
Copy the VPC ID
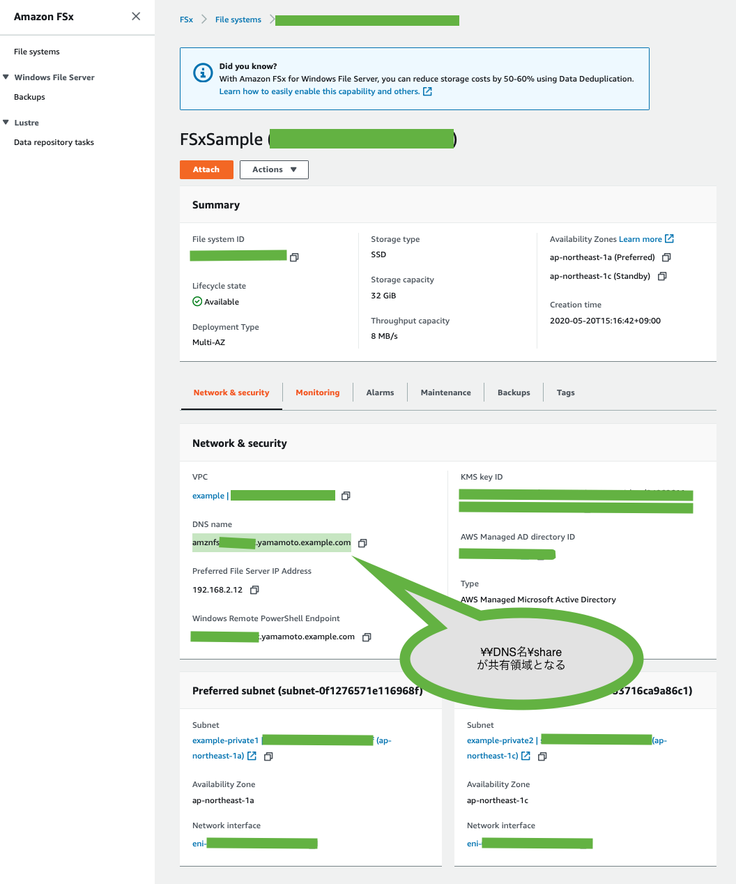pyautogui.click(x=346, y=496)
